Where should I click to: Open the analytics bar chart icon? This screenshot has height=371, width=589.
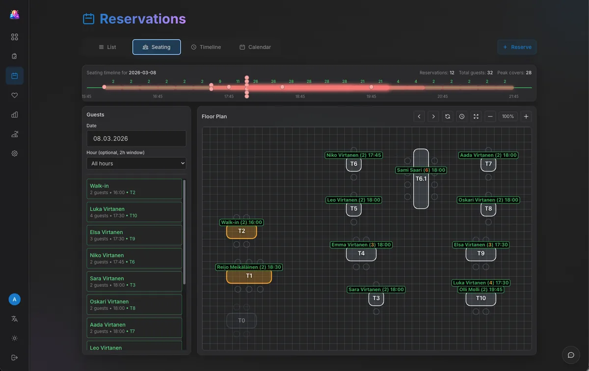[x=15, y=115]
